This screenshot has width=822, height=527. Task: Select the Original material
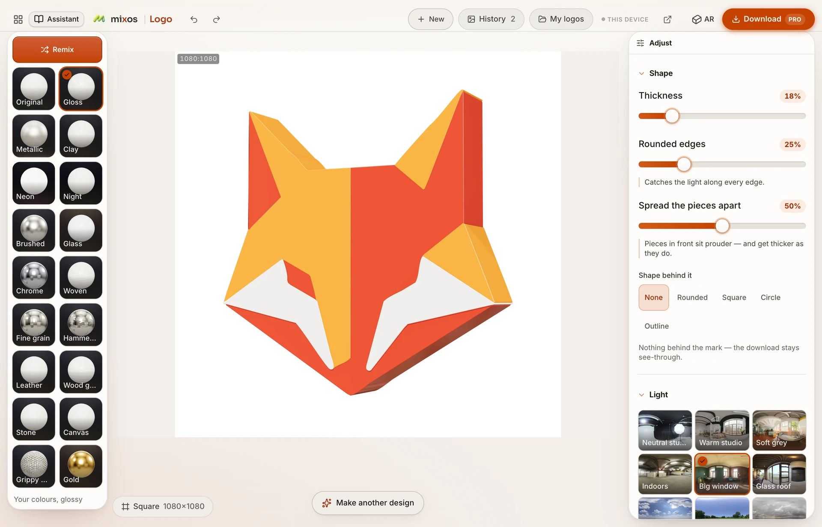[x=34, y=89]
